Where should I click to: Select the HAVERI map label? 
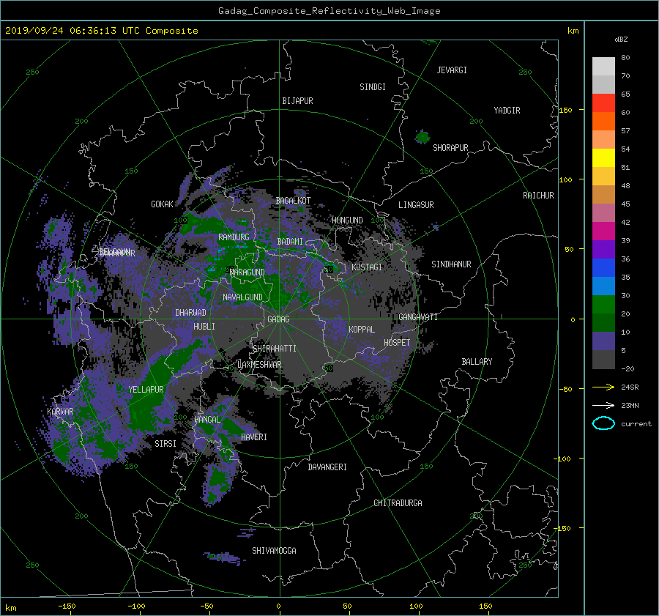coord(254,437)
